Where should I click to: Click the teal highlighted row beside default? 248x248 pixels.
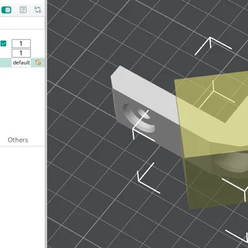6,63
